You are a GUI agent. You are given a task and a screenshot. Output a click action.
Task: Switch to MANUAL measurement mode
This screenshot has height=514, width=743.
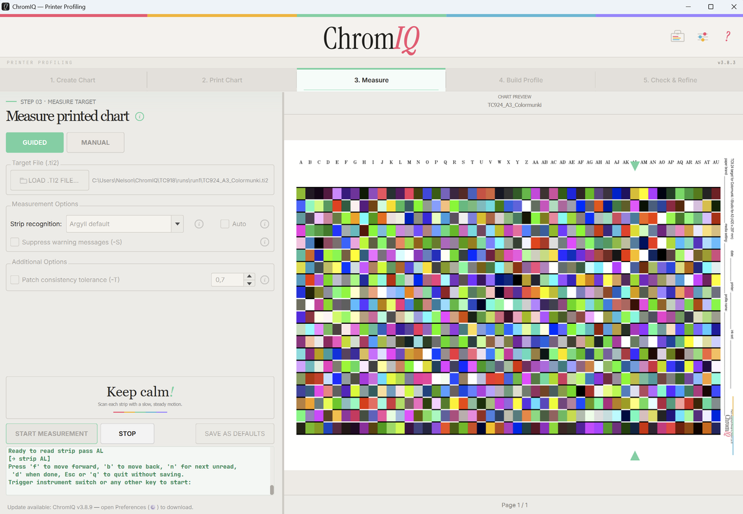pyautogui.click(x=95, y=142)
